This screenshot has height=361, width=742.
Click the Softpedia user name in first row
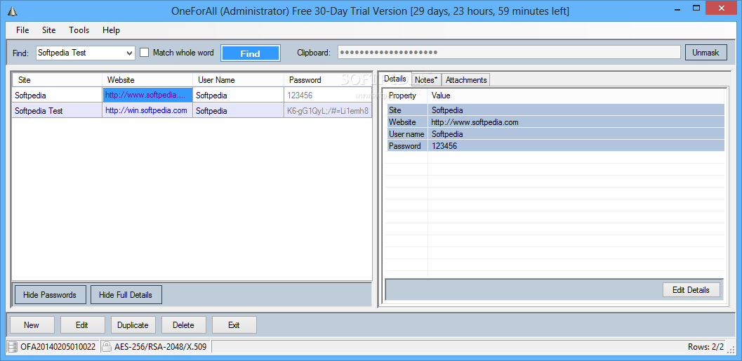pos(238,96)
